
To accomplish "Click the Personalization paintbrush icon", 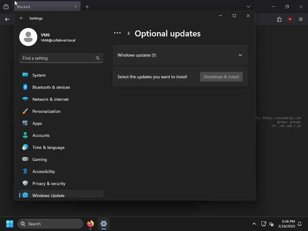I will pyautogui.click(x=25, y=111).
